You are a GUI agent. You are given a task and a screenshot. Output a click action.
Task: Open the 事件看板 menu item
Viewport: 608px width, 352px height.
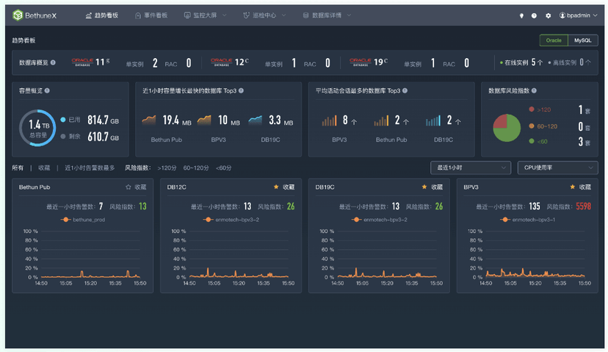151,15
